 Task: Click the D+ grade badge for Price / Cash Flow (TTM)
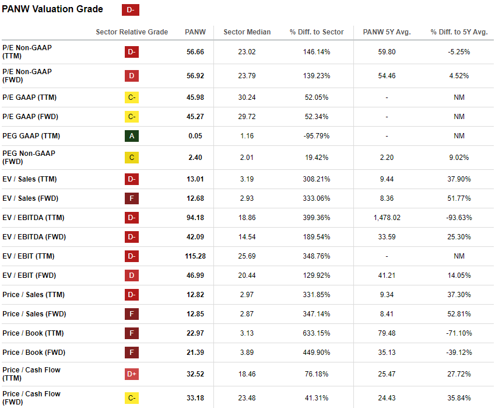coord(132,374)
